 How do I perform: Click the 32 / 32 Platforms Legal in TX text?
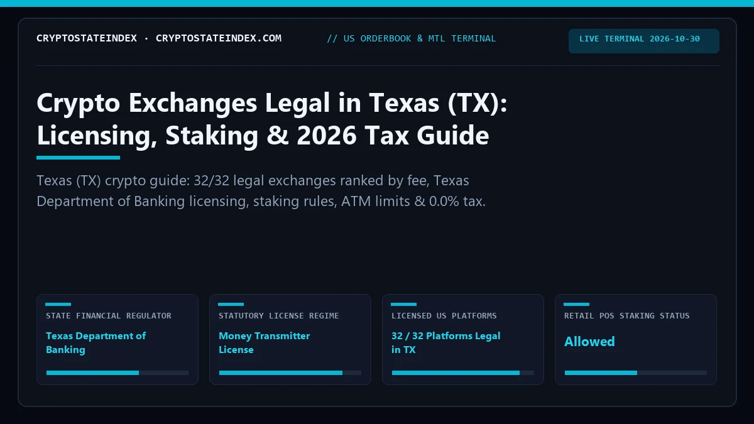pos(445,342)
